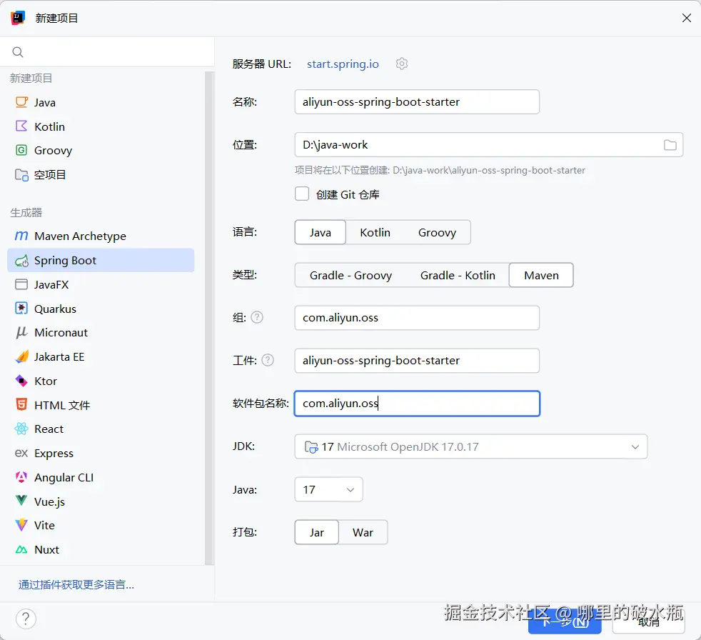Open the Java version 17 dropdown
701x640 pixels.
[x=328, y=489]
